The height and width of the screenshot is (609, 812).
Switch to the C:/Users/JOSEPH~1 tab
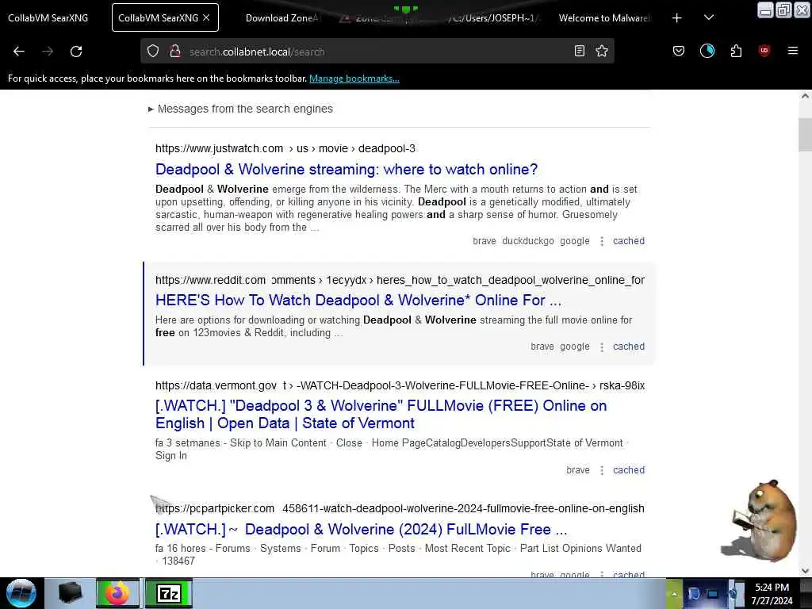coord(495,17)
